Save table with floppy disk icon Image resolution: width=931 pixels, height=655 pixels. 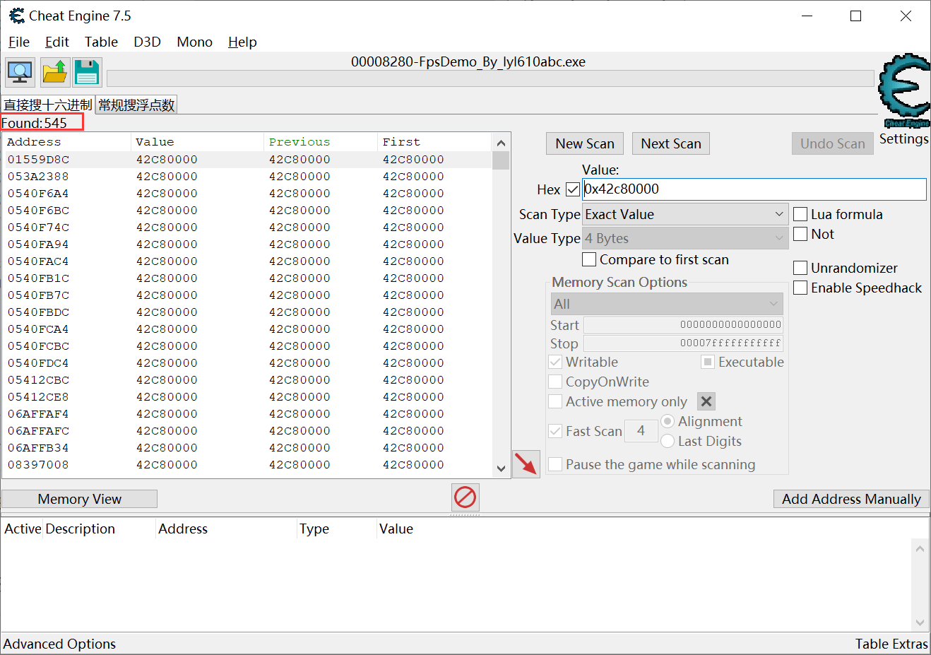coord(88,72)
